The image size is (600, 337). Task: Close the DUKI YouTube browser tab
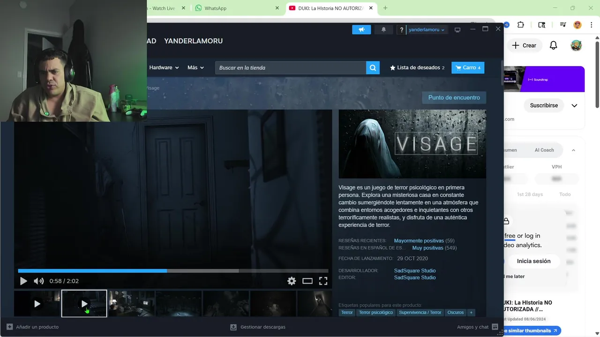[x=371, y=8]
